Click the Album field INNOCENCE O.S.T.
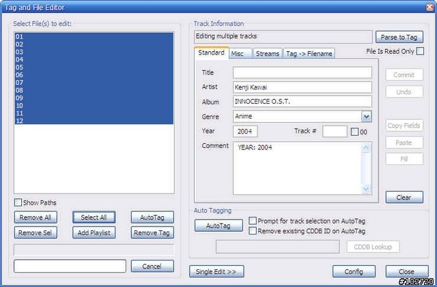This screenshot has height=287, width=437. pos(302,102)
